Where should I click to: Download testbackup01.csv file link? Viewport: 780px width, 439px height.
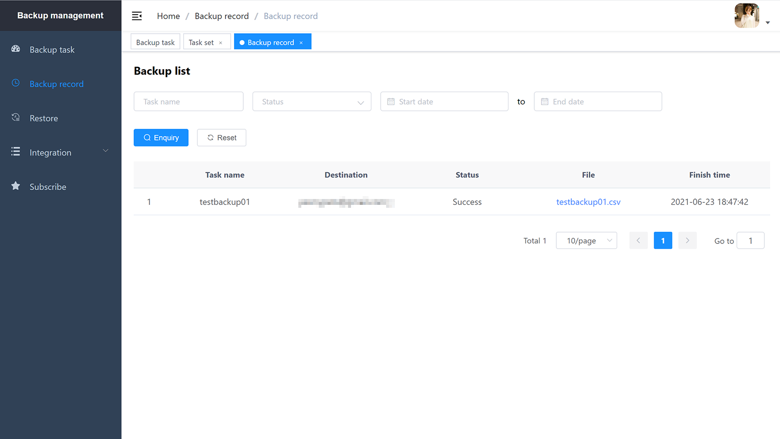588,202
